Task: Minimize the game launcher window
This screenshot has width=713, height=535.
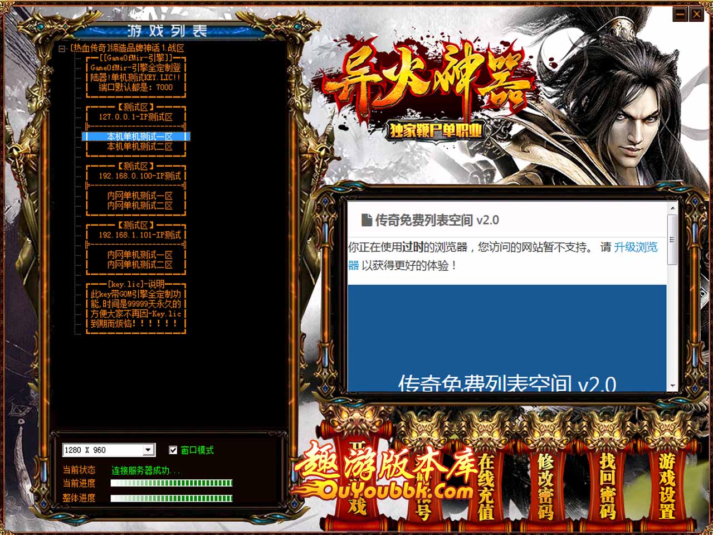Action: pos(680,14)
